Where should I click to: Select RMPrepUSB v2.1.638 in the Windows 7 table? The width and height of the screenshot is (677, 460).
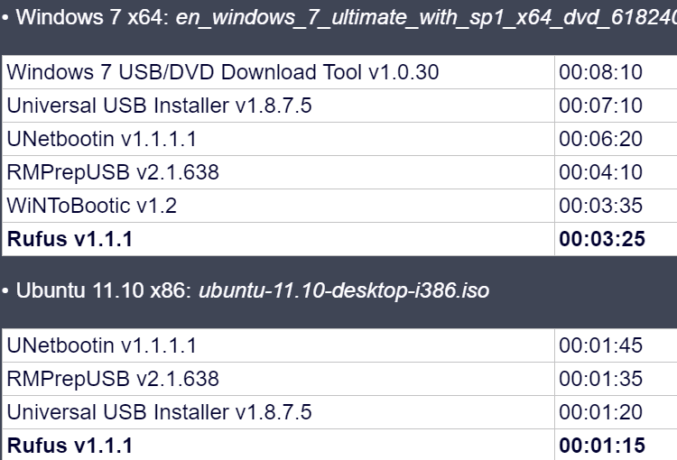[113, 172]
